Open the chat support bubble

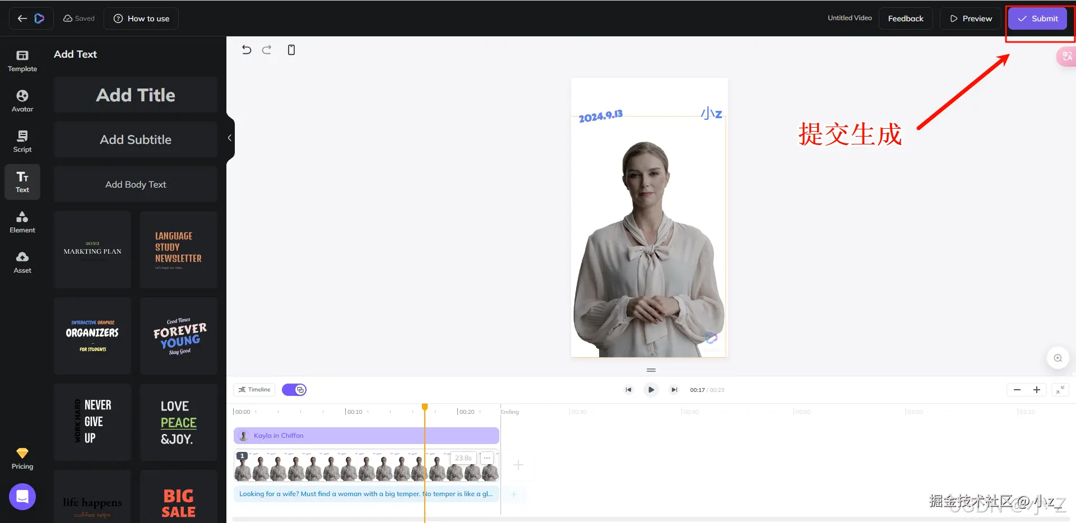(x=22, y=497)
